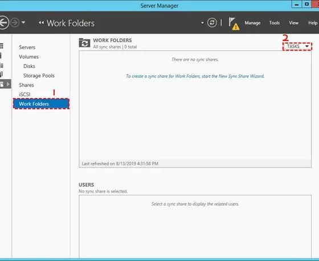Click the File and Storage Services sidebar icon
This screenshot has width=319, height=261.
click(5, 84)
